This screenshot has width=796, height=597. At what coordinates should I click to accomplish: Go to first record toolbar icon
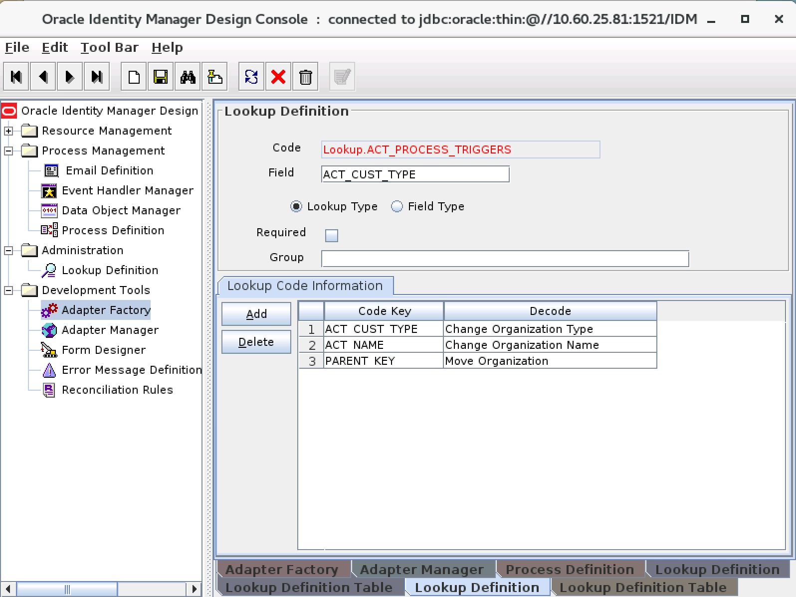16,77
